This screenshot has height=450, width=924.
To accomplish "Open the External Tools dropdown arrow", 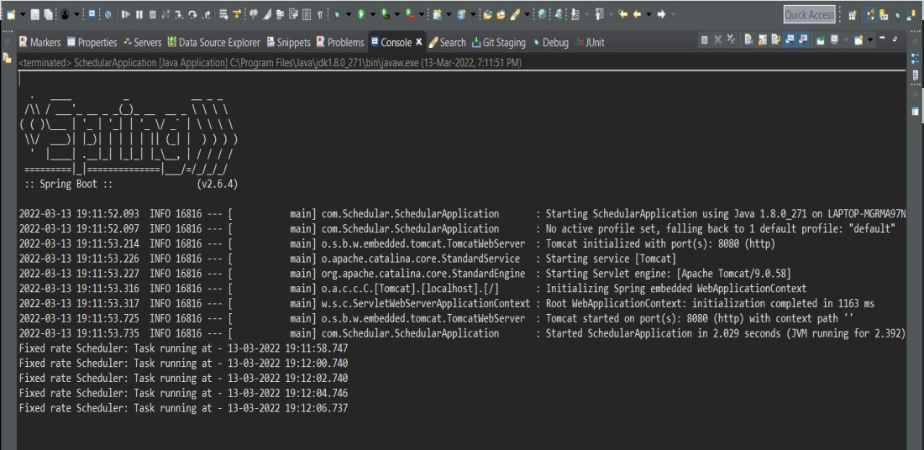I will tap(422, 14).
